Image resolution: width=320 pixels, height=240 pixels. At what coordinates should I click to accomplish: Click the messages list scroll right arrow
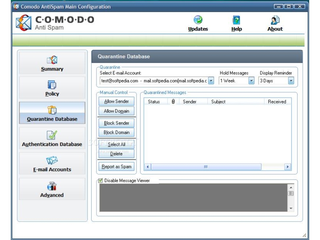[288, 167]
